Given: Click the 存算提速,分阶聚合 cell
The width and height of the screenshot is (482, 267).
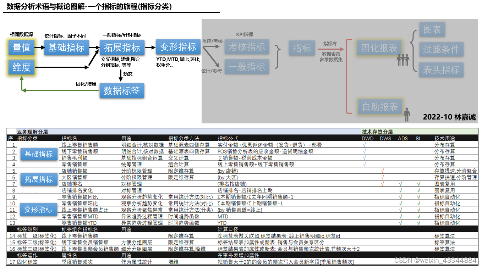Looking at the screenshot, I should tap(456, 171).
